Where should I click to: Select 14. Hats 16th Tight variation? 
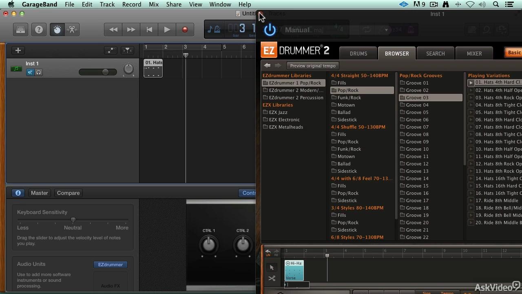[x=498, y=178]
